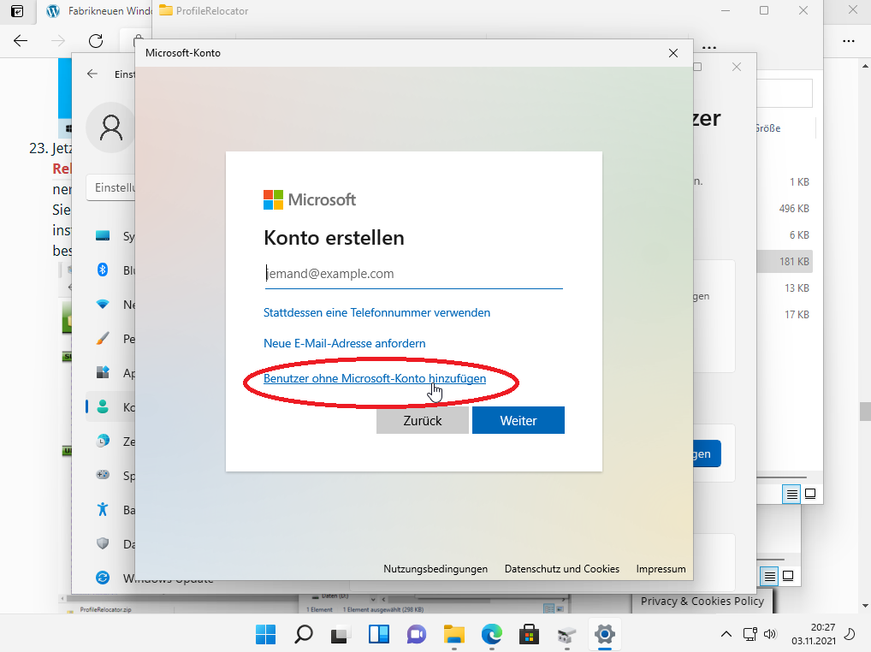Select the file row sized 17 KB

(x=785, y=314)
